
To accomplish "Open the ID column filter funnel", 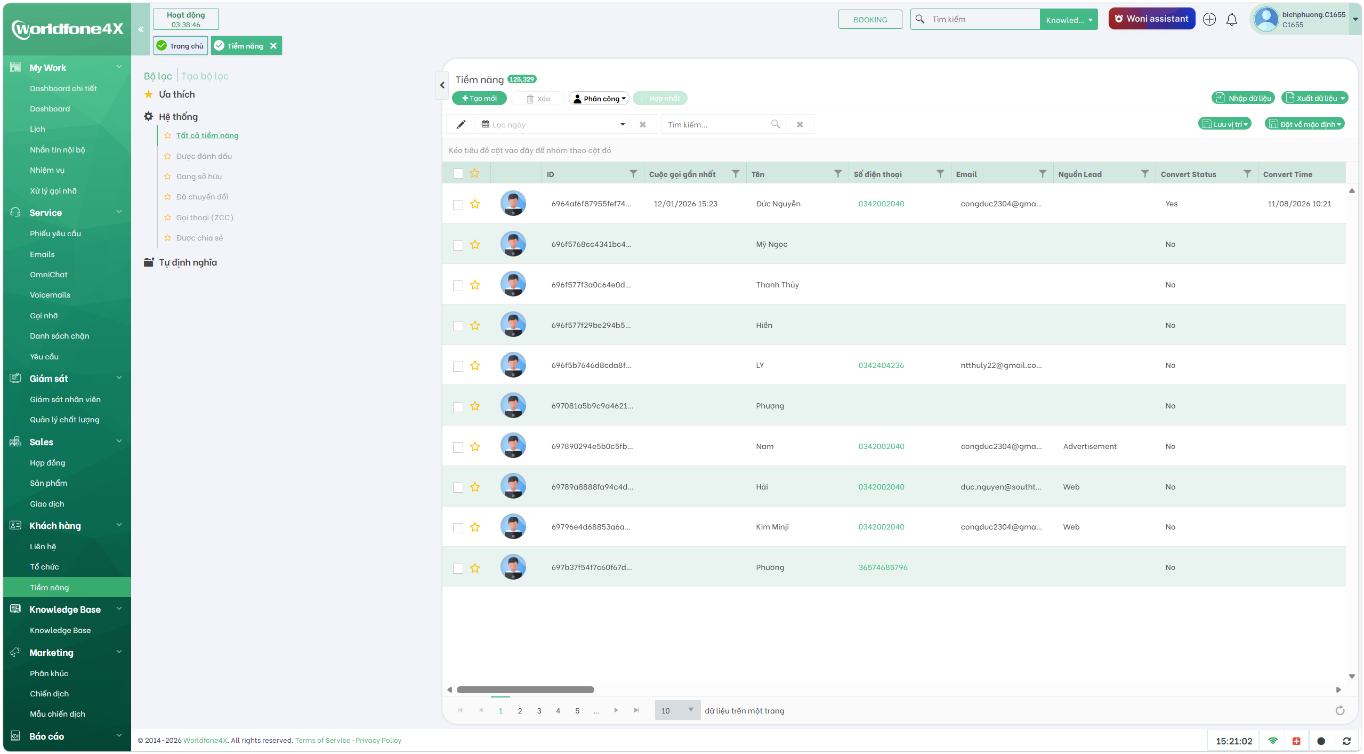I will [x=633, y=174].
